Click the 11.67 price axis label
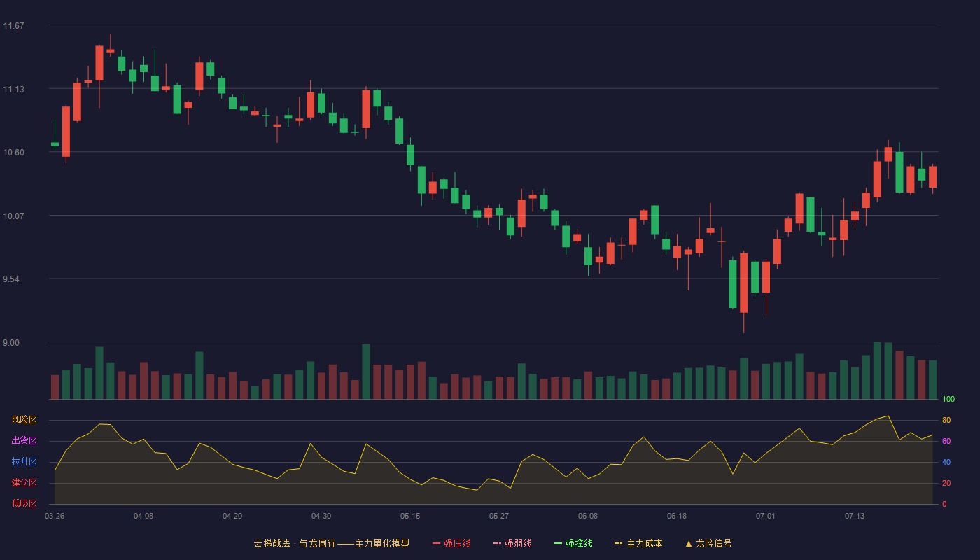The height and width of the screenshot is (560, 980). pos(14,26)
